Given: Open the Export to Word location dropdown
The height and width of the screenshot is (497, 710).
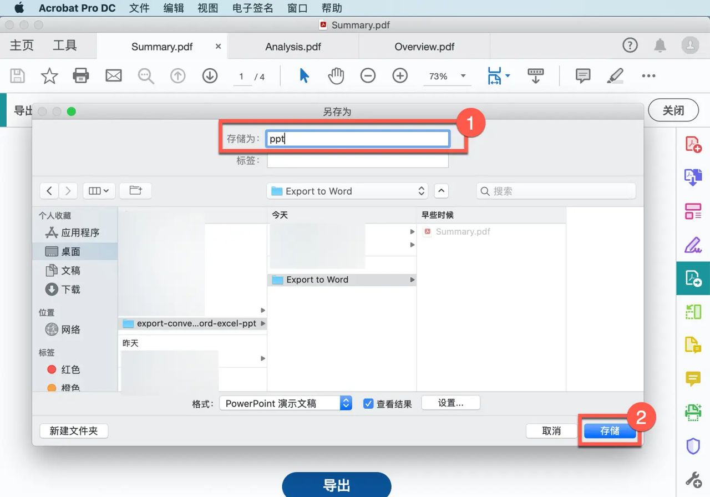Looking at the screenshot, I should 347,191.
